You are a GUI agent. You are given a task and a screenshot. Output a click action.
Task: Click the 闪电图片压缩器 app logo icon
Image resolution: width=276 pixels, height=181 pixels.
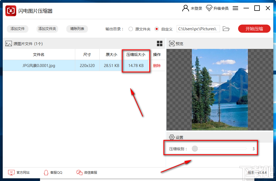coord(11,11)
